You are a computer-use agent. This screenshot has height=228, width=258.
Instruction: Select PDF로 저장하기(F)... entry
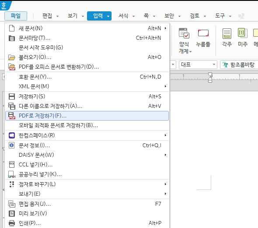[87, 116]
